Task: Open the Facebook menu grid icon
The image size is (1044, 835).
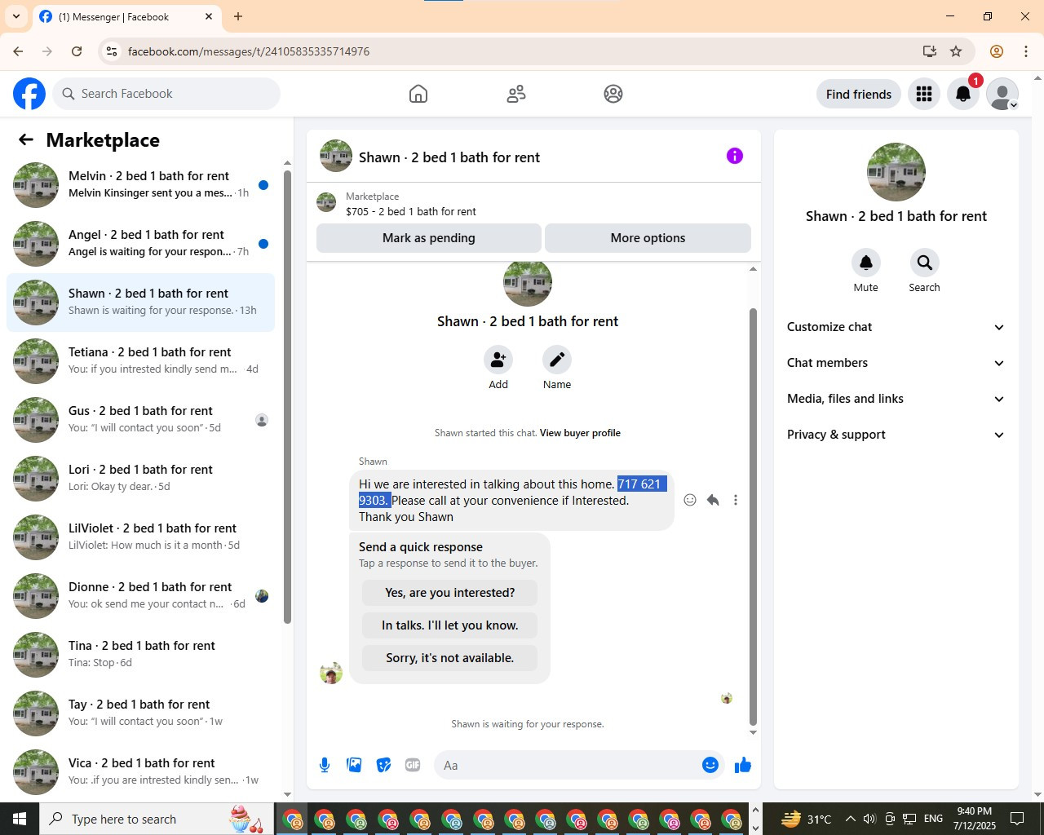Action: [924, 94]
